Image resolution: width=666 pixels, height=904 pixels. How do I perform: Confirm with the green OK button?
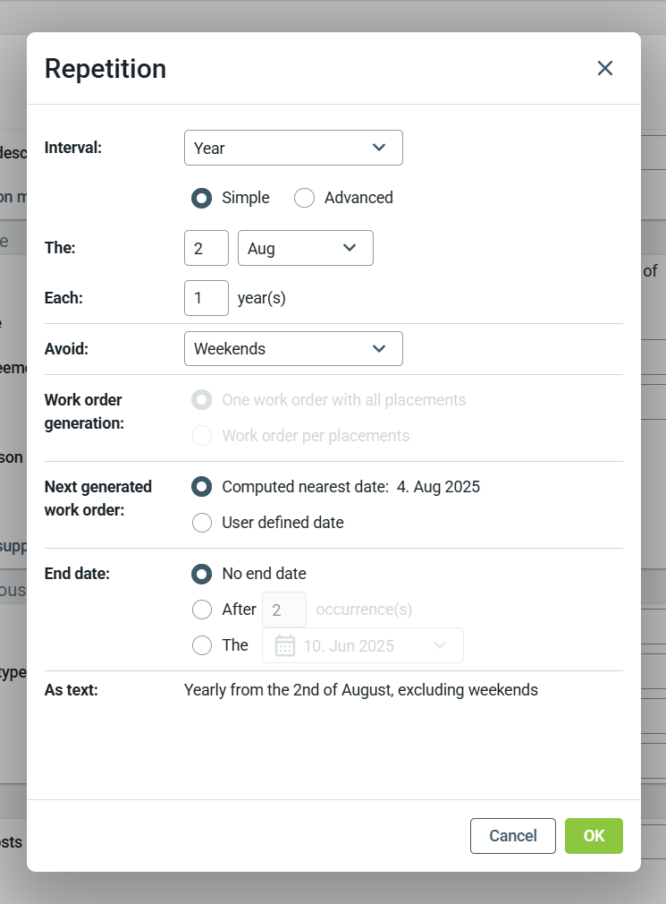(x=594, y=836)
